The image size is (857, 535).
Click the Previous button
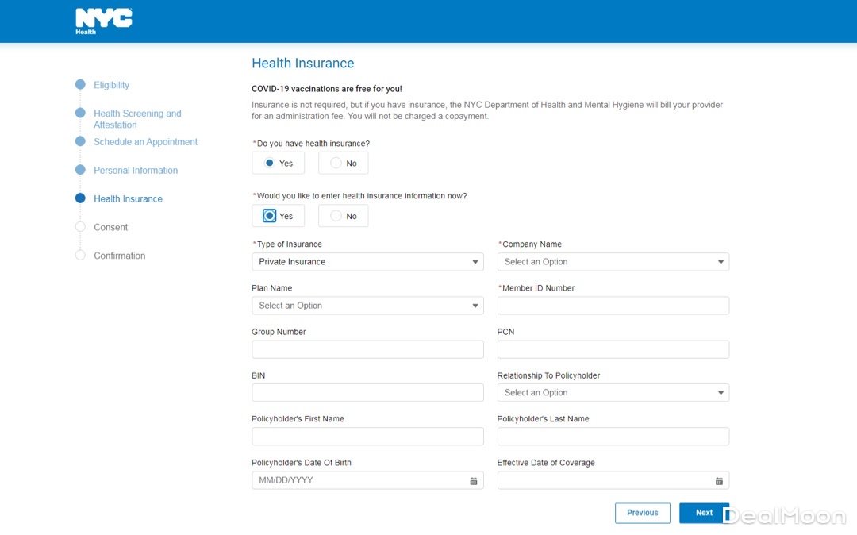pyautogui.click(x=642, y=513)
